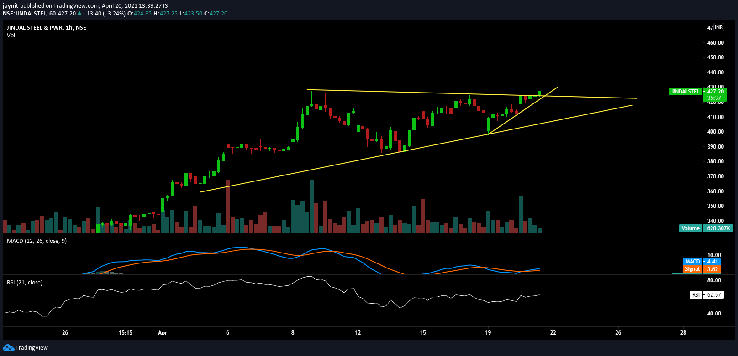Viewport: 738px width, 356px height.
Task: Click the +13.40 (+3.24%) change value
Action: tap(105, 14)
